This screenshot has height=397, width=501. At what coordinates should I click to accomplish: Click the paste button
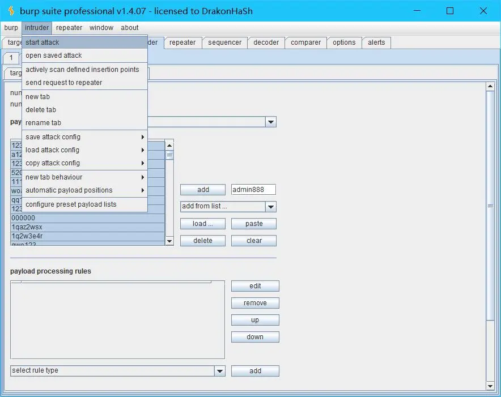254,224
